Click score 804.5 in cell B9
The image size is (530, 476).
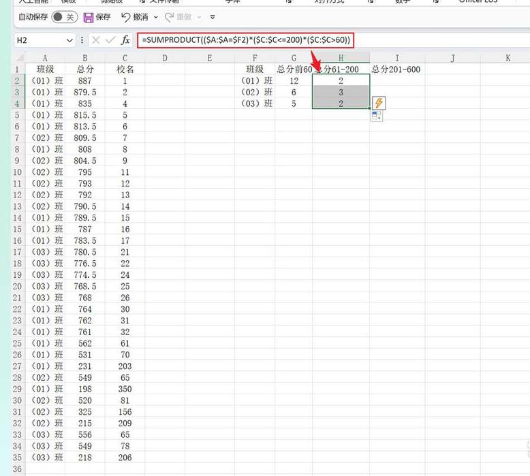[85, 161]
